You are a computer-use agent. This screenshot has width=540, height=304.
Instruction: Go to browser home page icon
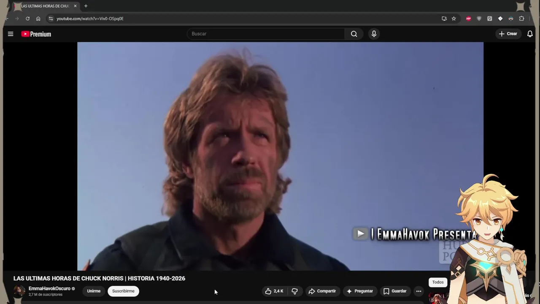(38, 19)
